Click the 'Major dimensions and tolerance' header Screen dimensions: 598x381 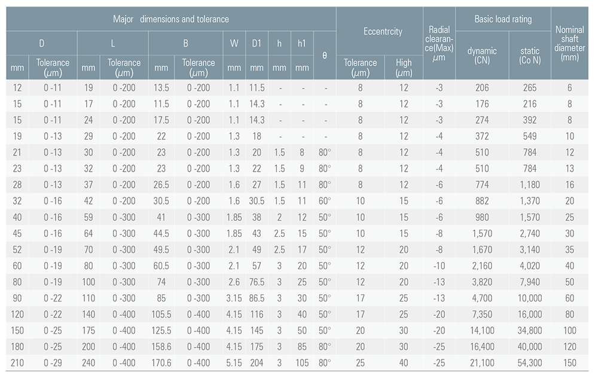pyautogui.click(x=171, y=19)
